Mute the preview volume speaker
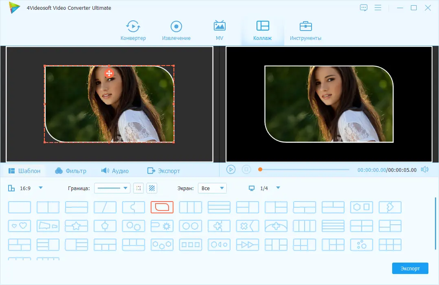This screenshot has height=285, width=439. (x=425, y=169)
